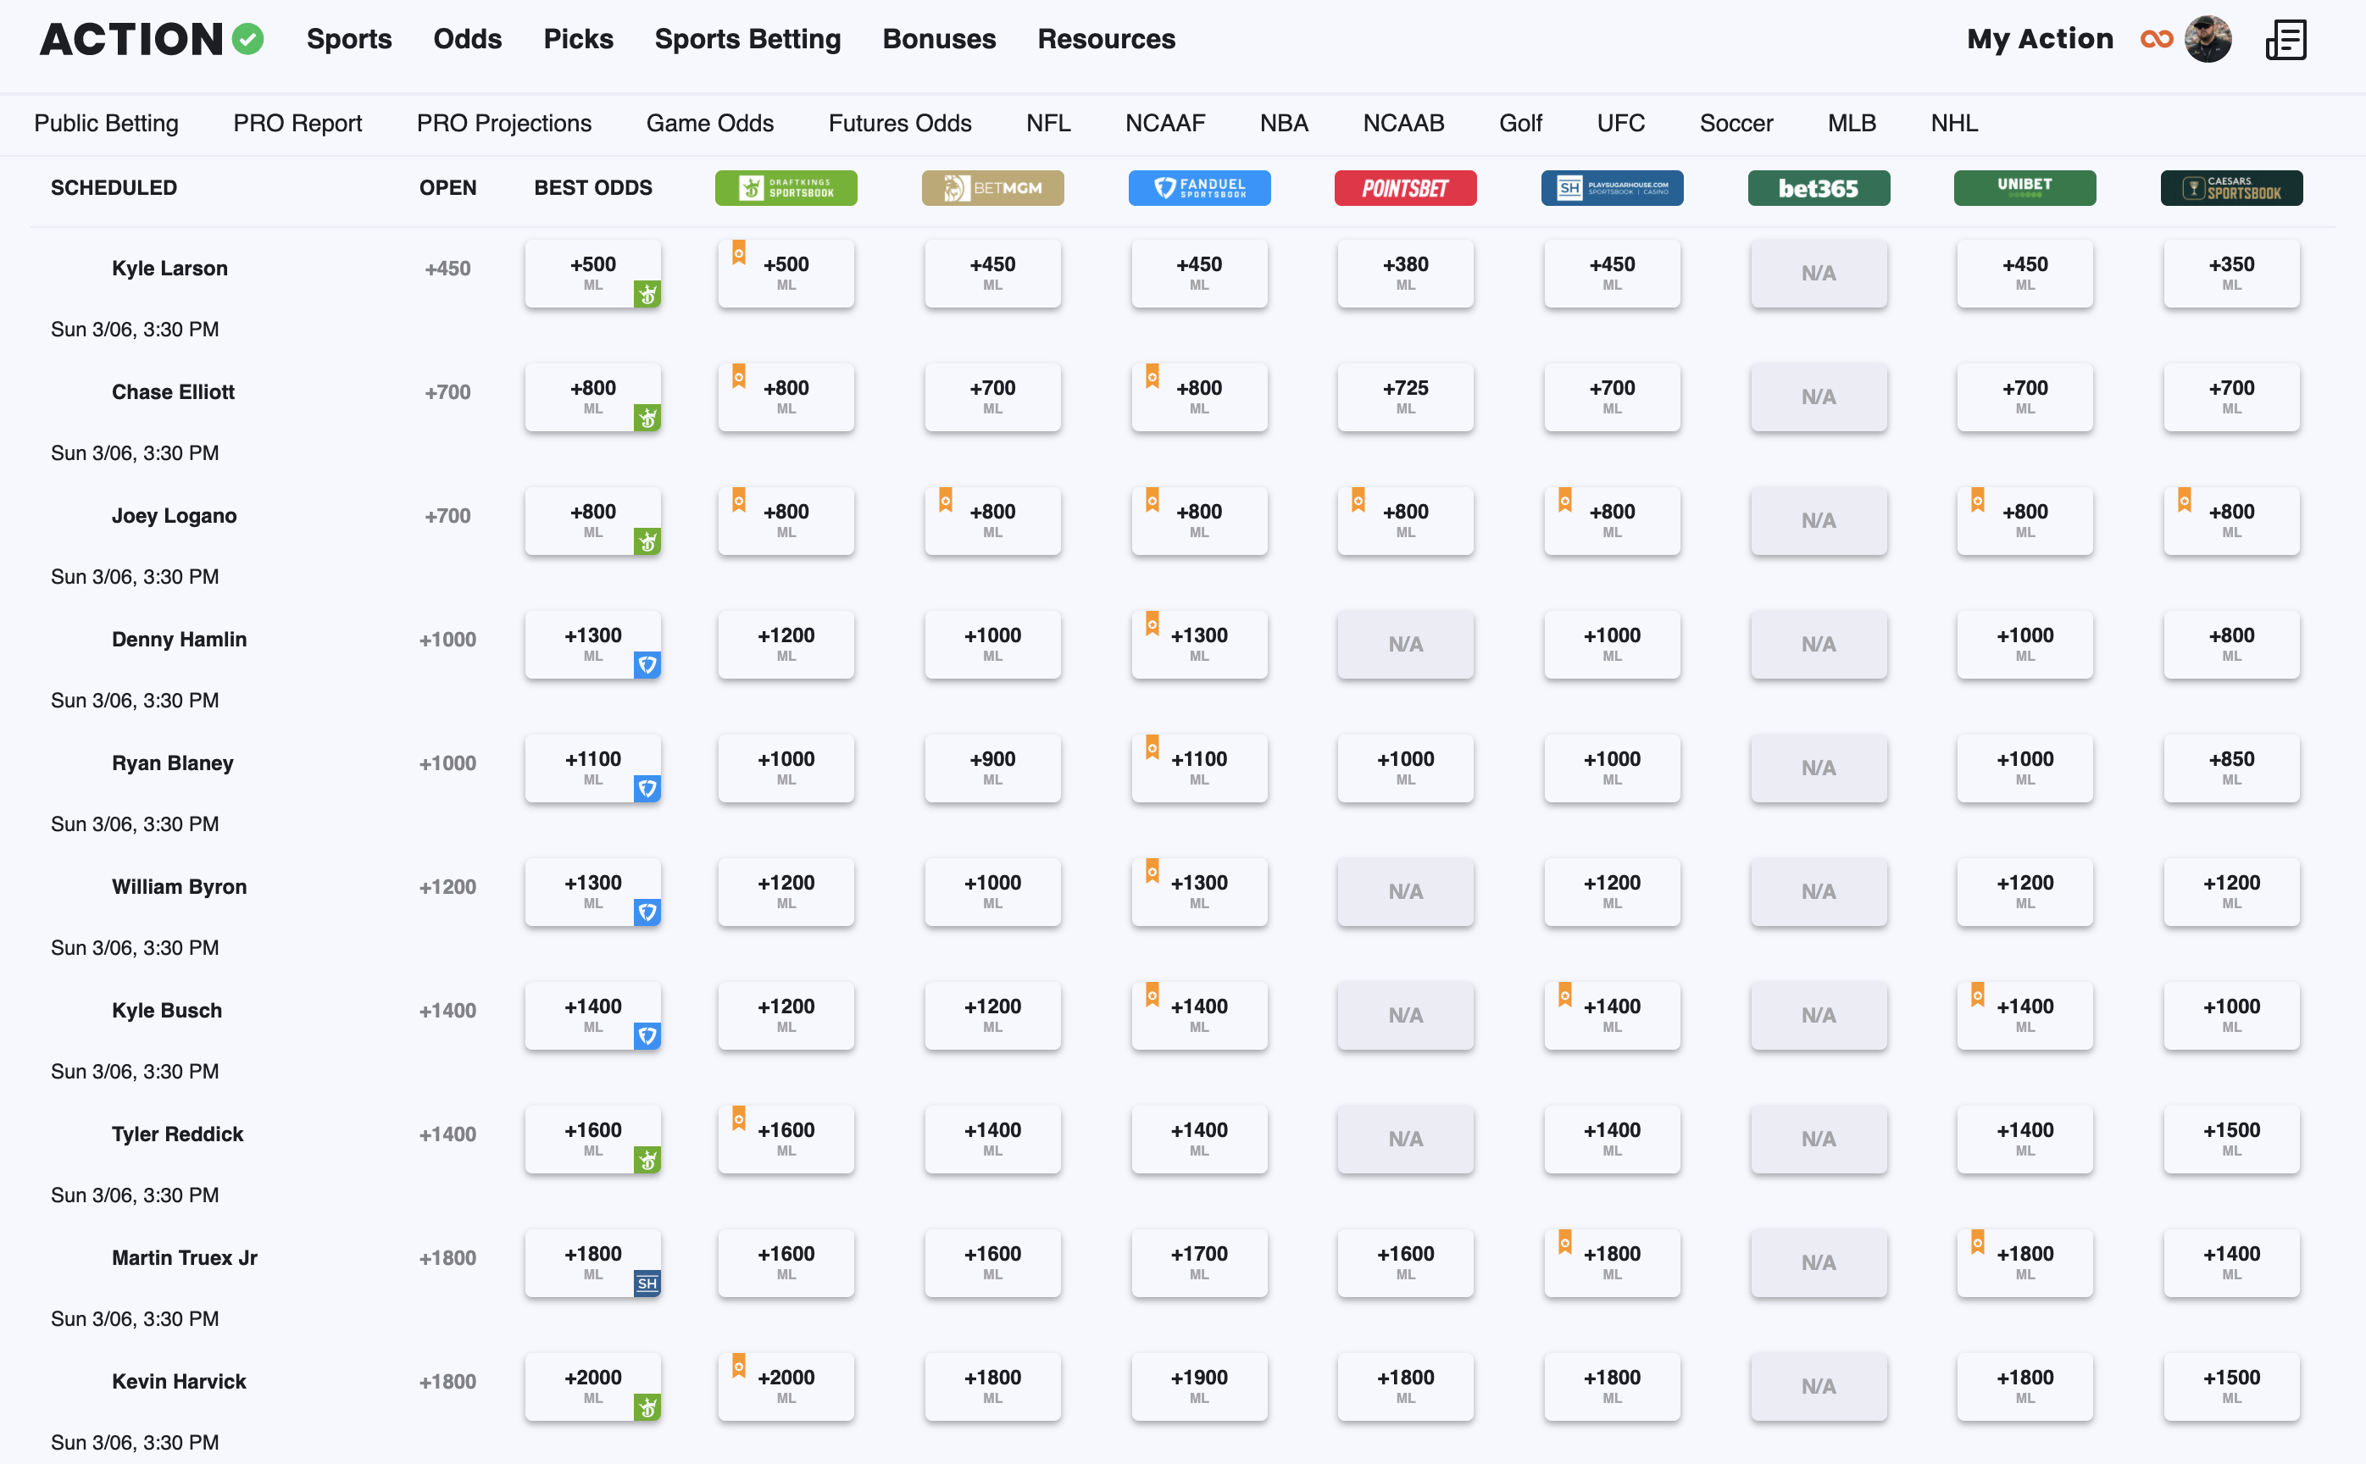
Task: Click the bet slip icon in header
Action: 2285,40
